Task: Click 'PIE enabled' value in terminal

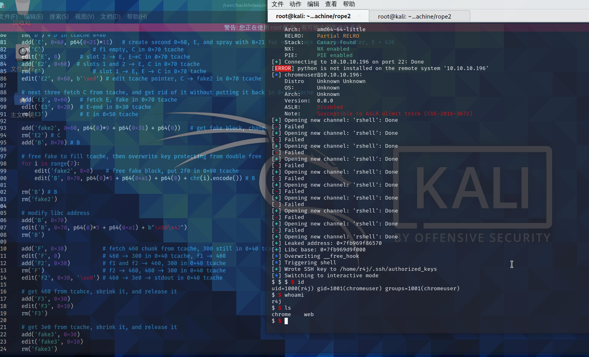Action: click(x=335, y=55)
